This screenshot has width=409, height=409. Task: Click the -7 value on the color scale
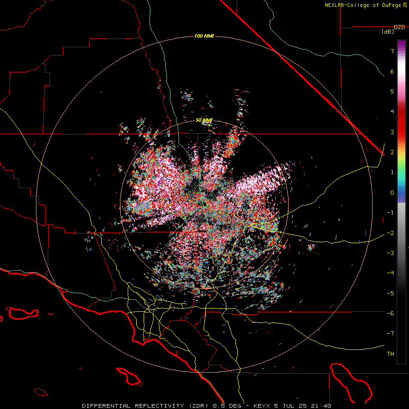(x=390, y=334)
